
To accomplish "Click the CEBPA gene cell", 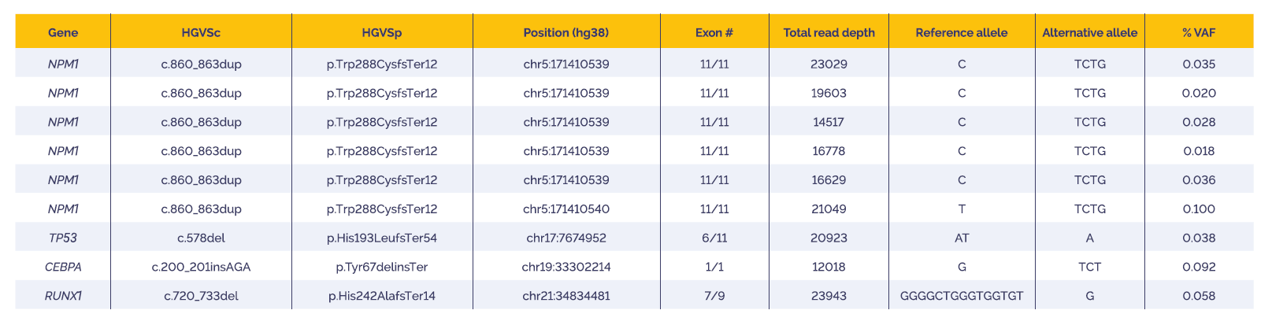I will pos(63,267).
